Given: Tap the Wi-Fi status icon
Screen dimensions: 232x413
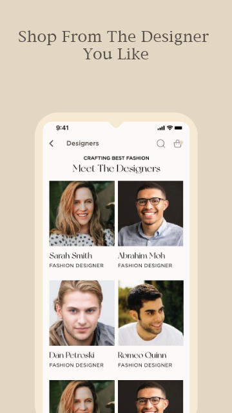Looking at the screenshot, I should pos(170,128).
